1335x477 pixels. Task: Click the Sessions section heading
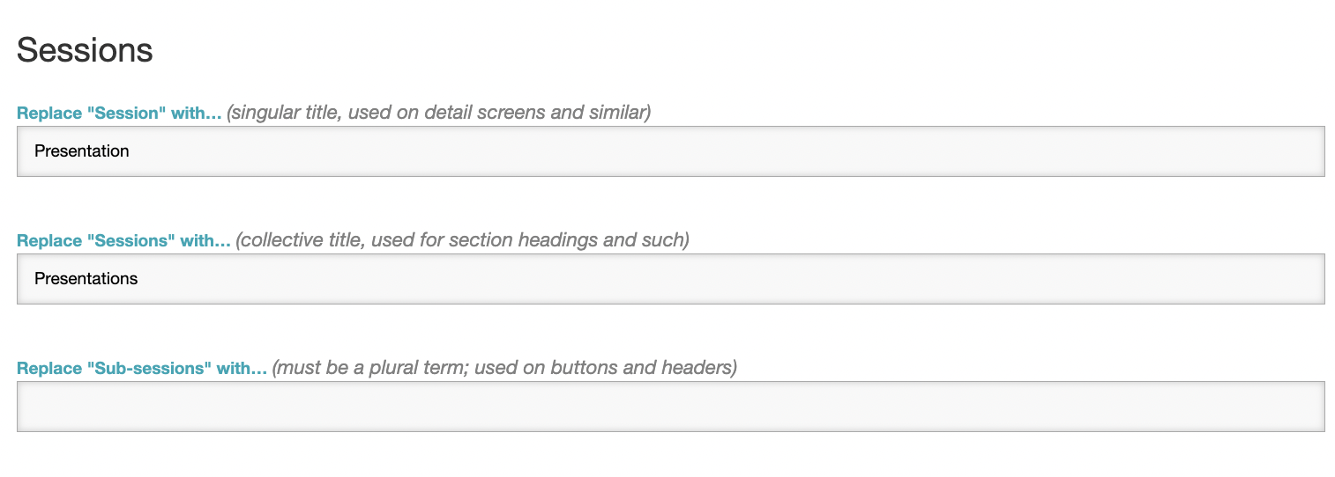85,50
